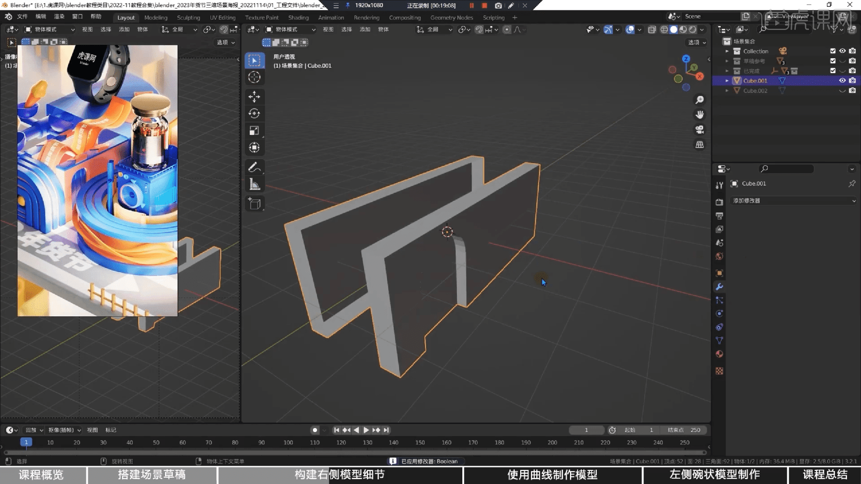Select the Transform tool
The width and height of the screenshot is (861, 484).
pos(254,147)
